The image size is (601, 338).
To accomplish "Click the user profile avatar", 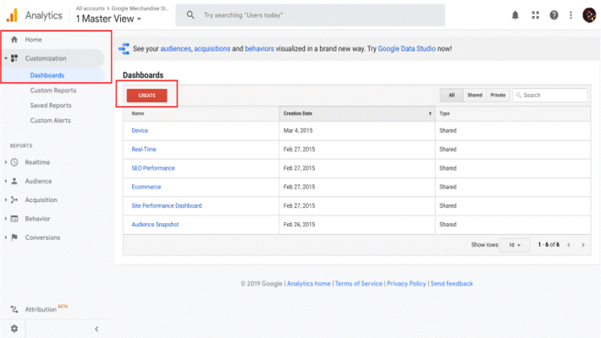I will [x=589, y=15].
